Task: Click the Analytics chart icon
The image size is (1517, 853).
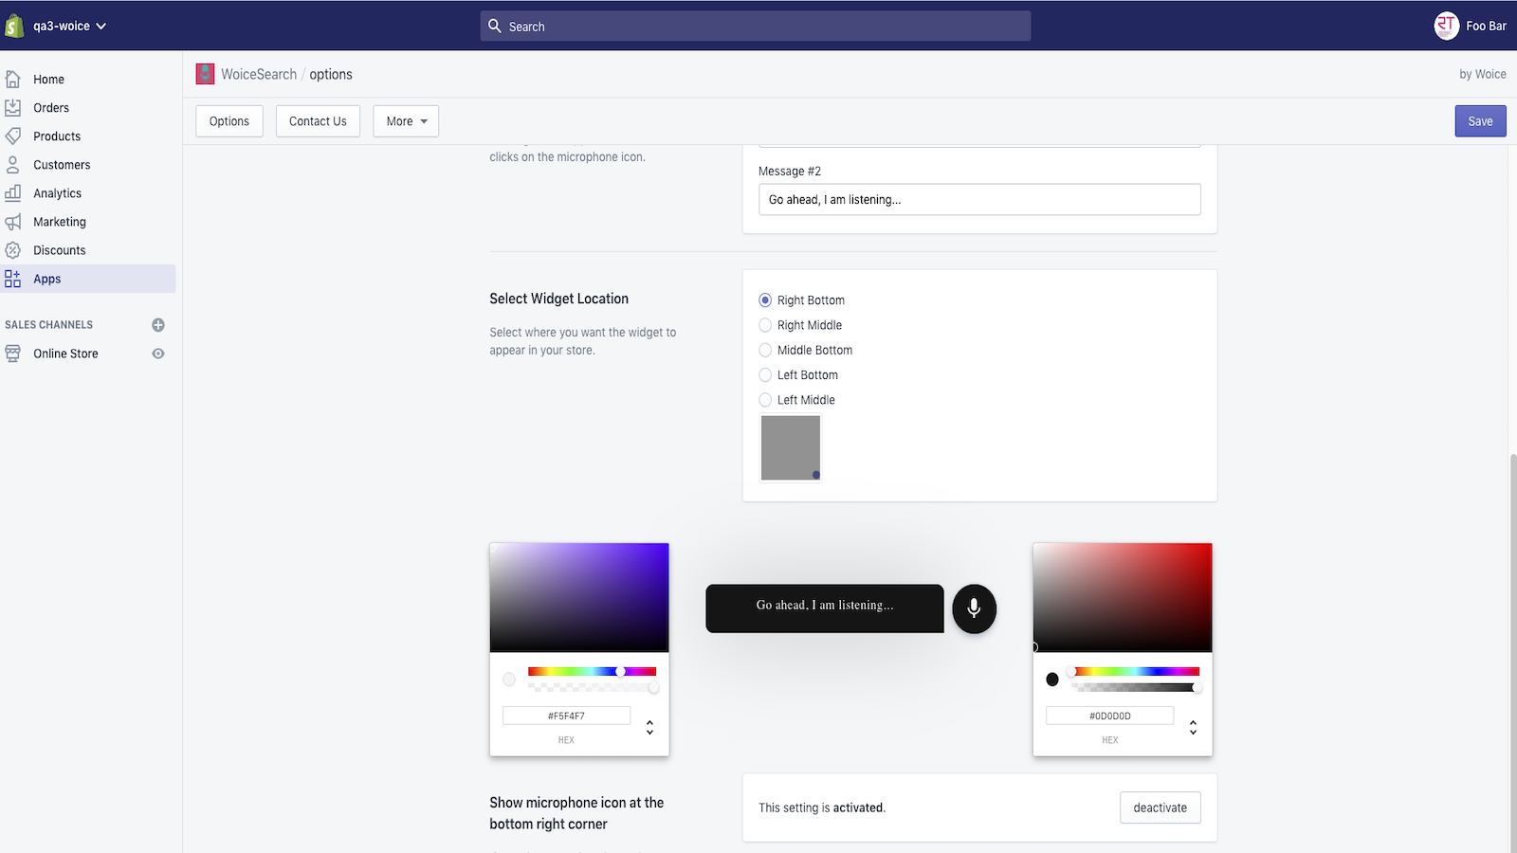Action: 13,193
